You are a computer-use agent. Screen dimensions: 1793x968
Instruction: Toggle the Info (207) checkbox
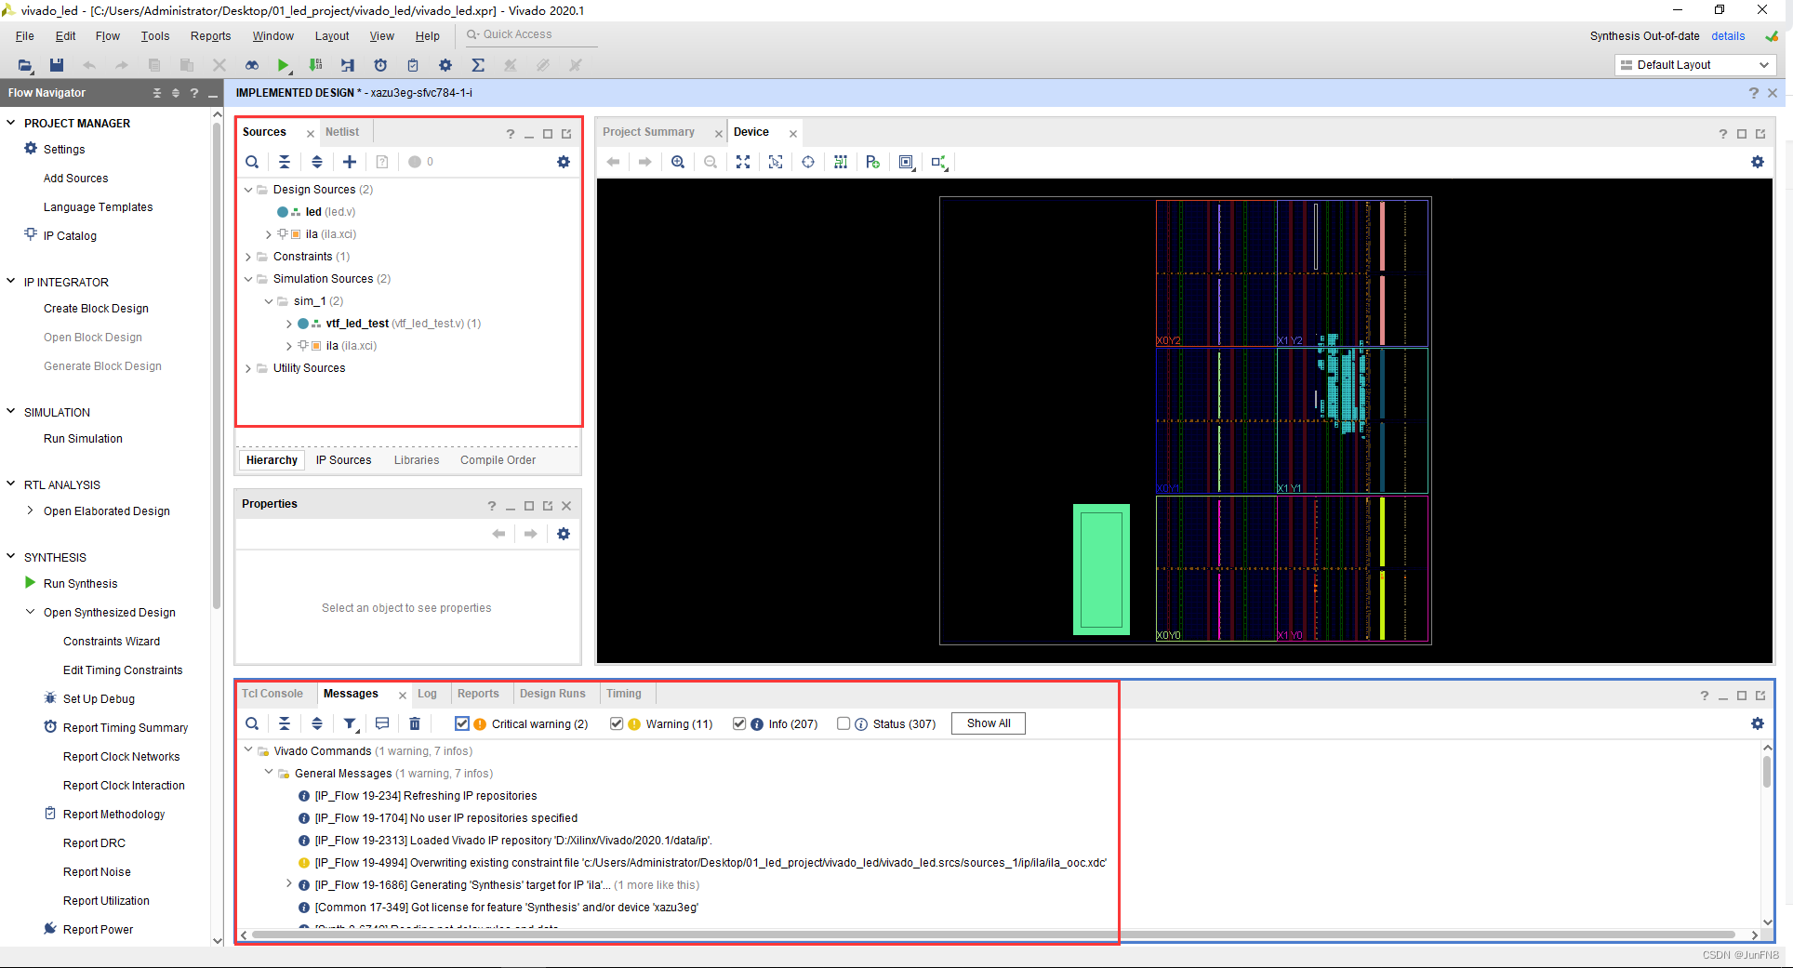(x=739, y=723)
